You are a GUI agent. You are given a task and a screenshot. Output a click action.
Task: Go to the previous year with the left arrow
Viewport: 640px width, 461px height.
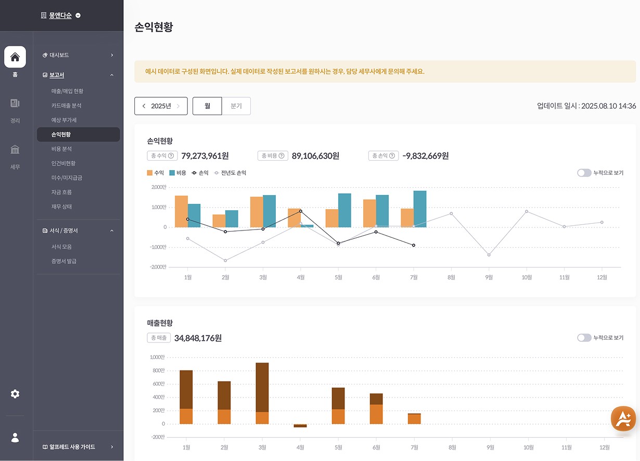(144, 106)
